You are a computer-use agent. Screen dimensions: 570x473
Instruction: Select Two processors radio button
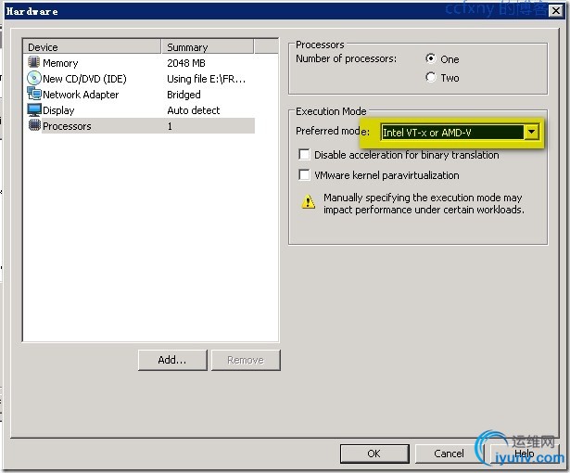[x=430, y=77]
